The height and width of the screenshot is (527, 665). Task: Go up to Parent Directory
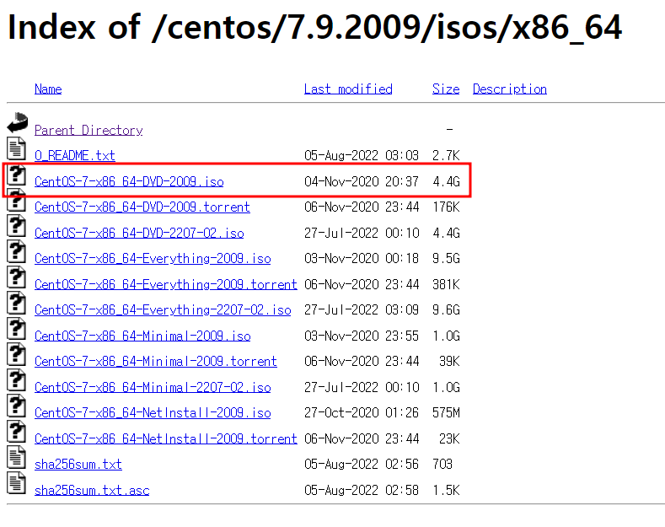[x=88, y=130]
